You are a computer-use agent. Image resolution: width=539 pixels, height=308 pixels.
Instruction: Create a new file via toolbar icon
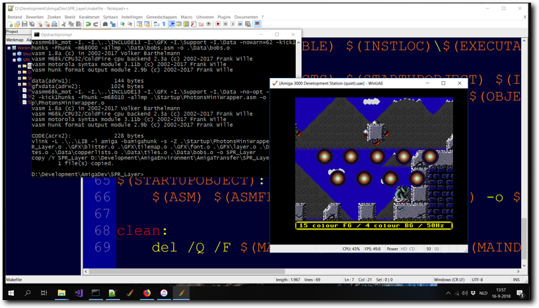(11, 24)
